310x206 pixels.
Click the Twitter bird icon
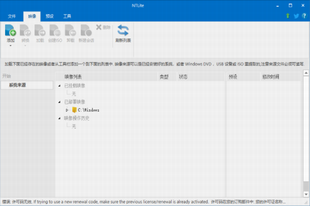296,16
